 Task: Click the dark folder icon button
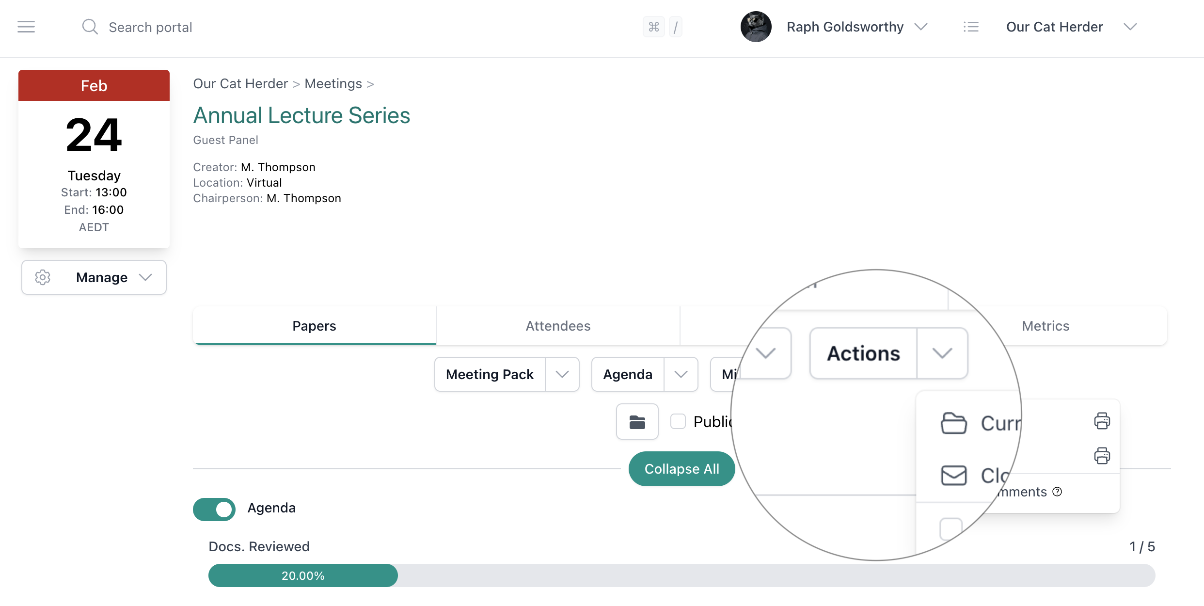(x=637, y=422)
